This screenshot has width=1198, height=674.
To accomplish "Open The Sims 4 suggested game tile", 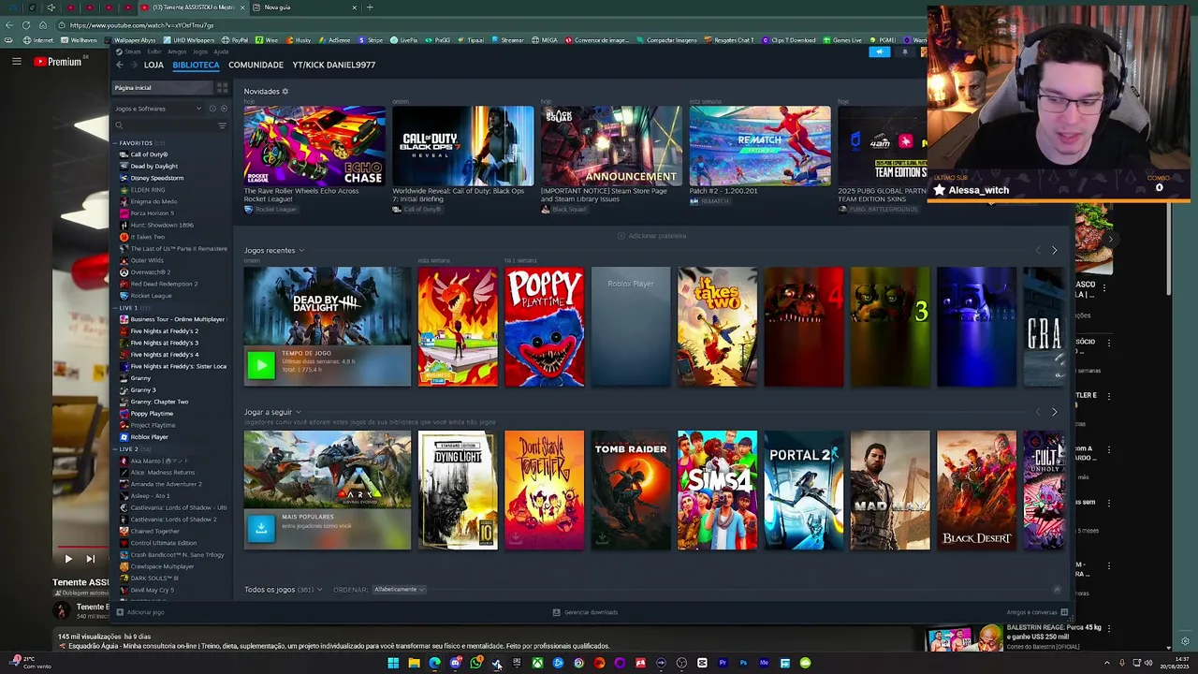I will coord(717,490).
